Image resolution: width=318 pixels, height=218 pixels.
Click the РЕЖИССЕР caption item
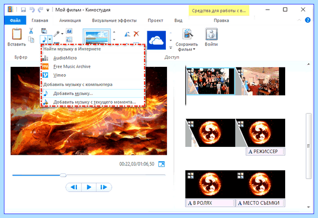266,151
